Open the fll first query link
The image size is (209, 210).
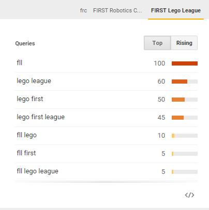tap(26, 153)
